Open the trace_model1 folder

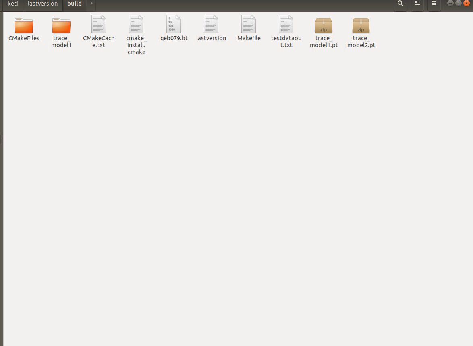[x=61, y=25]
